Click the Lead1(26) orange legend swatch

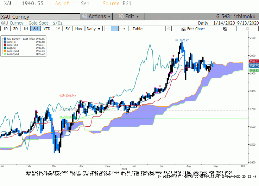(x=5, y=51)
